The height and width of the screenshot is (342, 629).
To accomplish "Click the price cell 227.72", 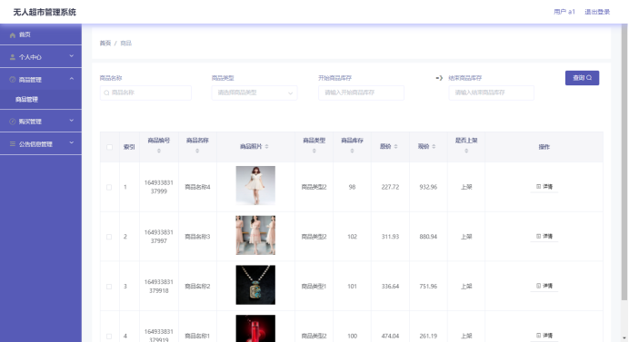I will tap(390, 187).
